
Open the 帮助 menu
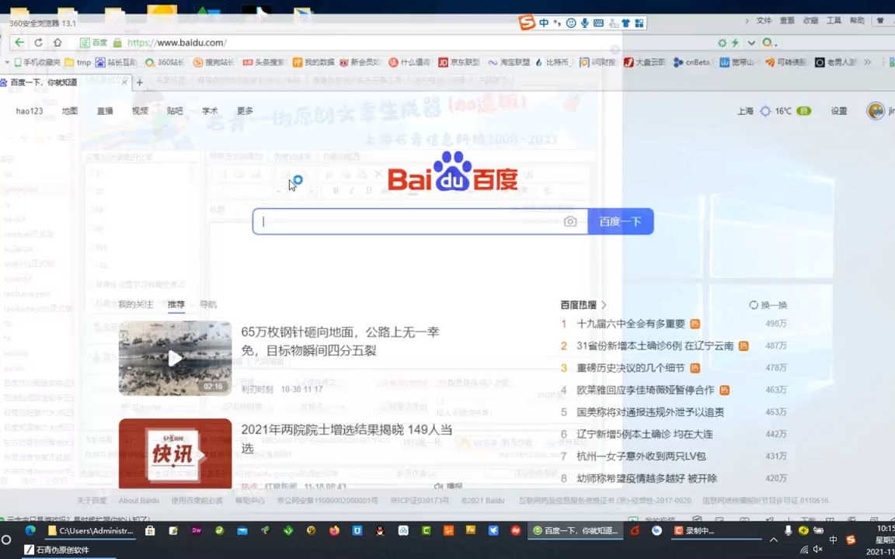point(857,20)
